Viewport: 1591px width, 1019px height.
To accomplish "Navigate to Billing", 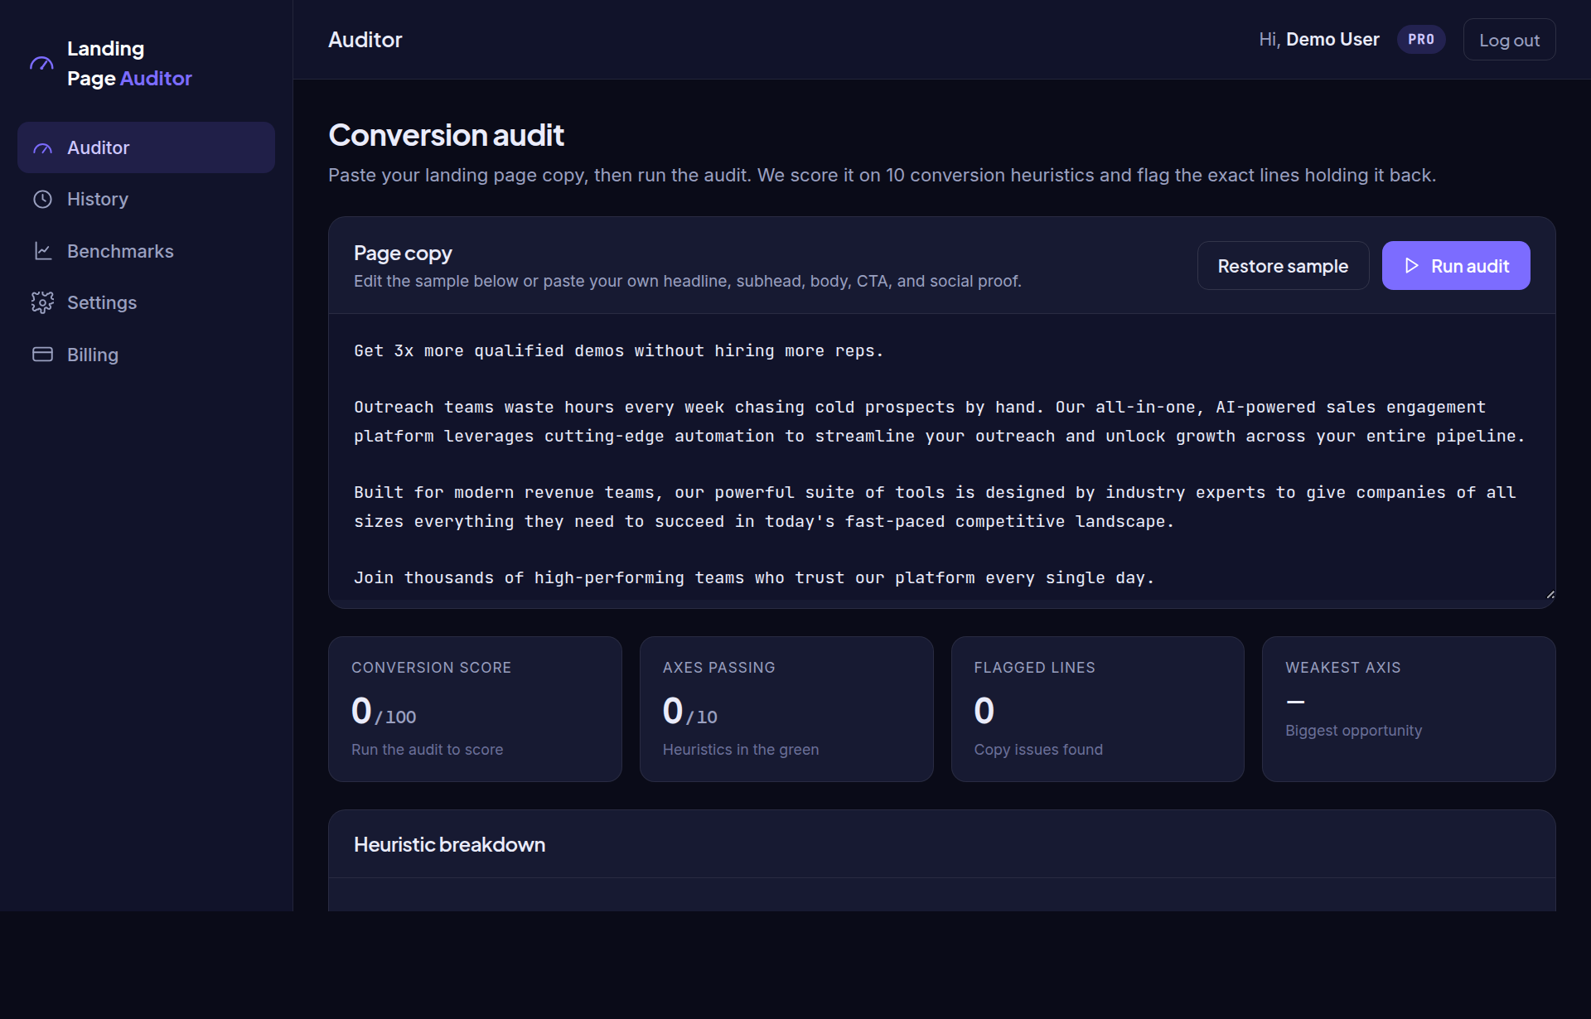I will click(146, 355).
